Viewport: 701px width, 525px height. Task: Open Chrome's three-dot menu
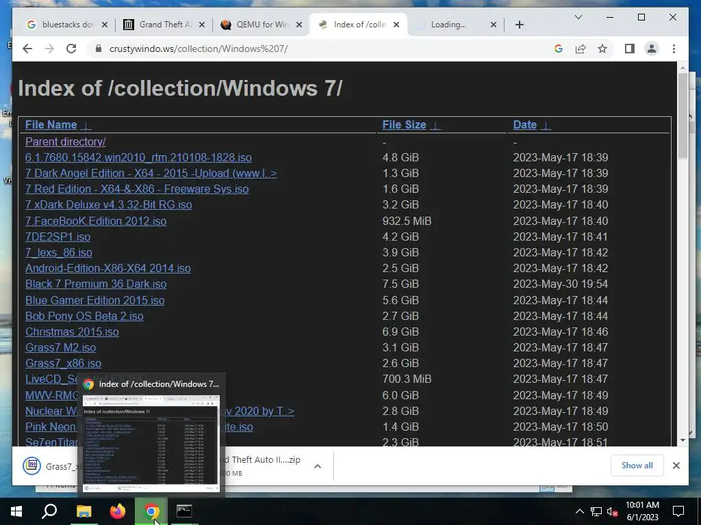674,49
